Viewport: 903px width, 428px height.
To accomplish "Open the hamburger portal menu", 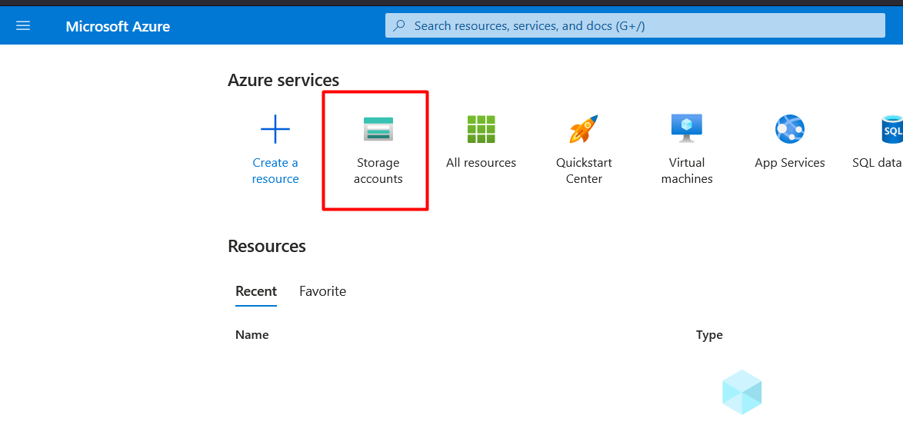I will [23, 26].
